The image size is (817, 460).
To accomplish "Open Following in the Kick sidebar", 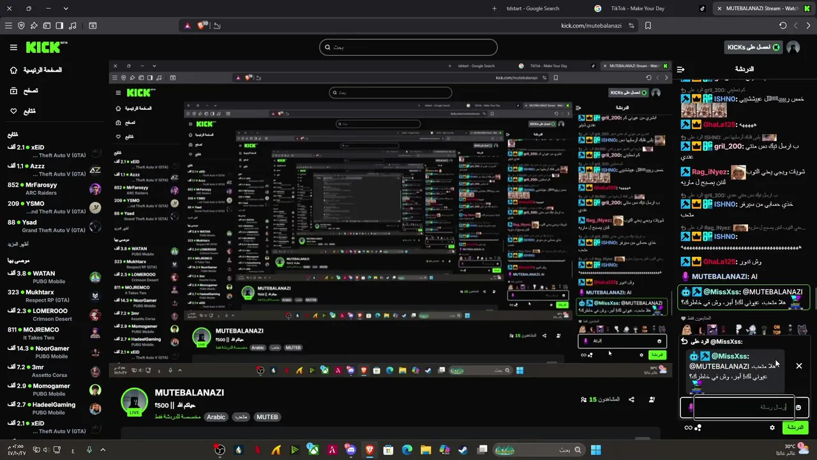I will 22,111.
